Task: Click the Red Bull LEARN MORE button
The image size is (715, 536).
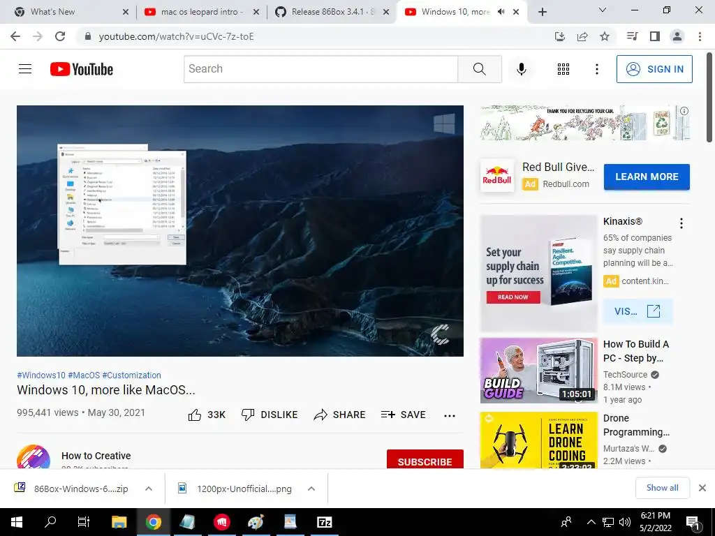Action: point(647,177)
